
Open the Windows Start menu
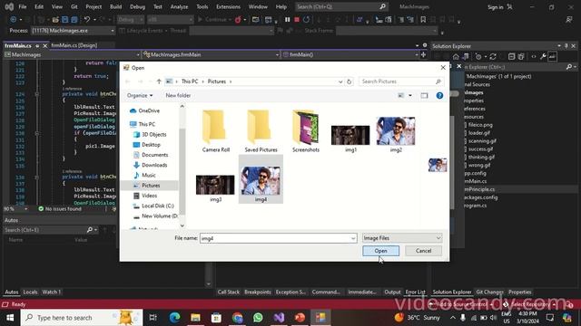[10, 318]
